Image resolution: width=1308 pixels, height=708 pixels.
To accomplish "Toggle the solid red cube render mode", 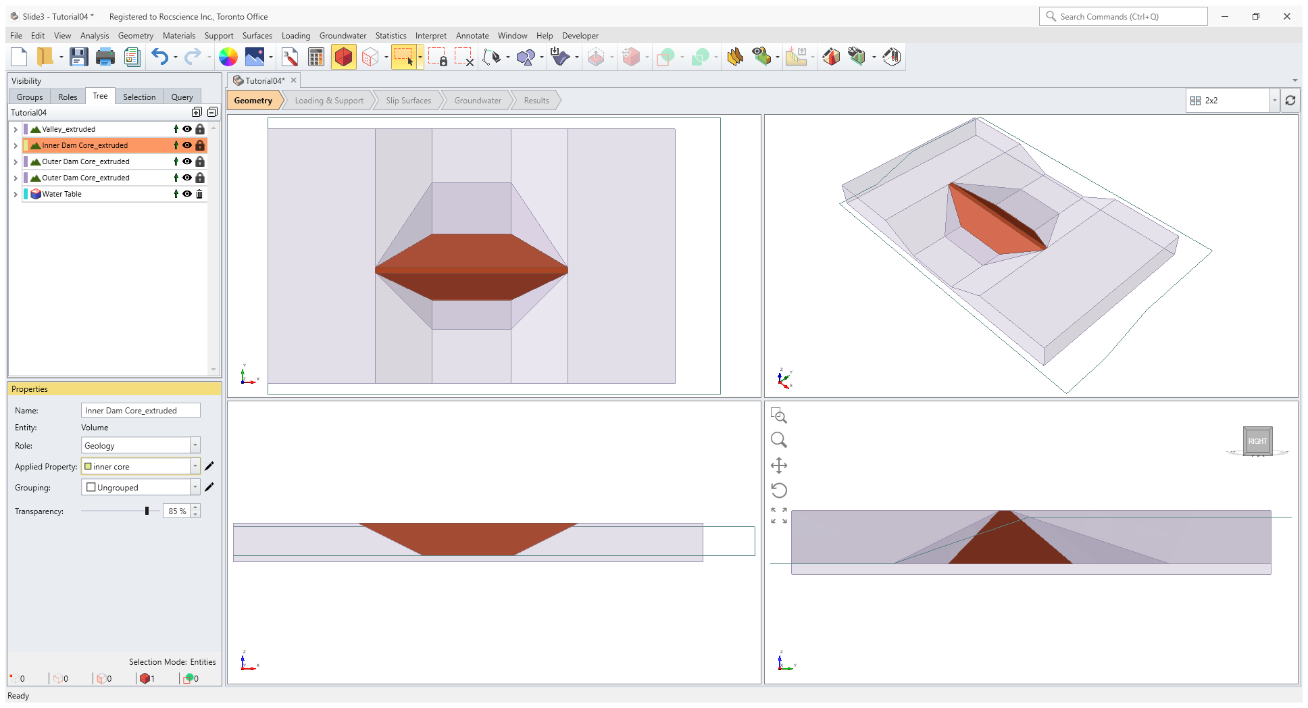I will [x=343, y=57].
